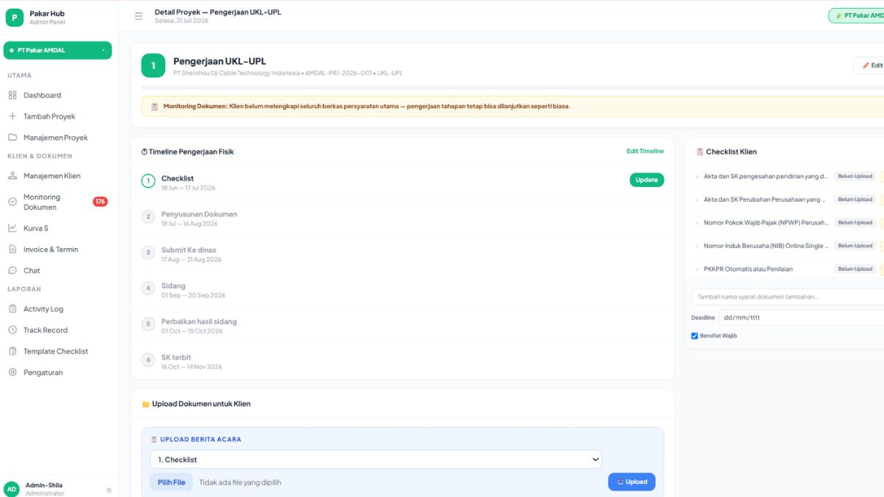Image resolution: width=884 pixels, height=497 pixels.
Task: Click the Pilih File button
Action: coord(172,482)
